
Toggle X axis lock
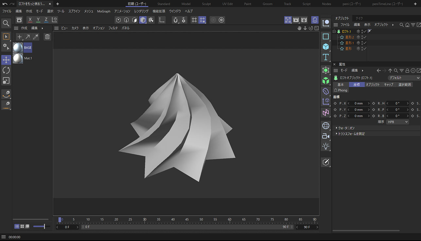click(30, 20)
